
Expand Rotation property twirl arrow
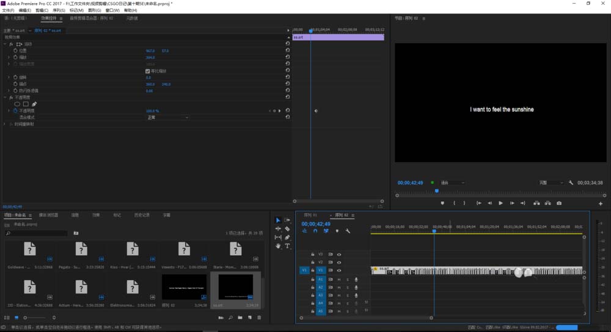pos(9,77)
